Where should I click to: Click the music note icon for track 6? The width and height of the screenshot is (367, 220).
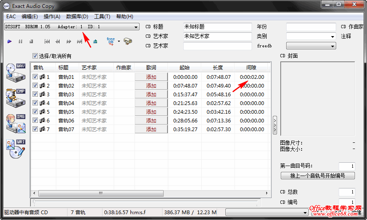[42, 120]
